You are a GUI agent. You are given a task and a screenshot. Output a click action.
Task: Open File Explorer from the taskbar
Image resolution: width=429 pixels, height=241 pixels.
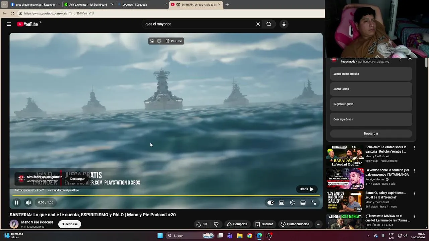click(240, 236)
